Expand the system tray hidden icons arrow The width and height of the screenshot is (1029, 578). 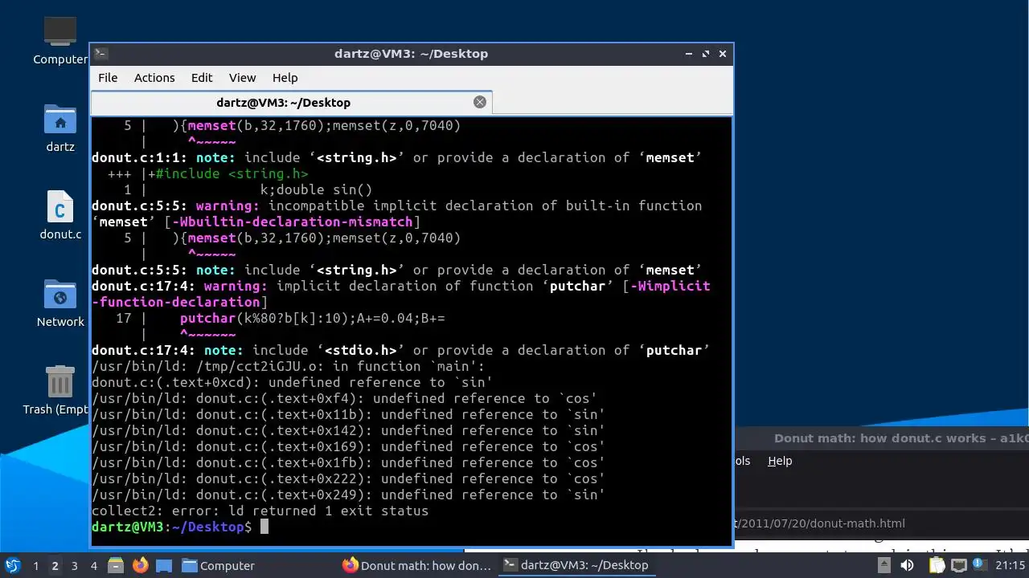[885, 565]
